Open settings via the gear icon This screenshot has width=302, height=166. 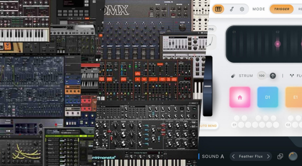(x=242, y=9)
